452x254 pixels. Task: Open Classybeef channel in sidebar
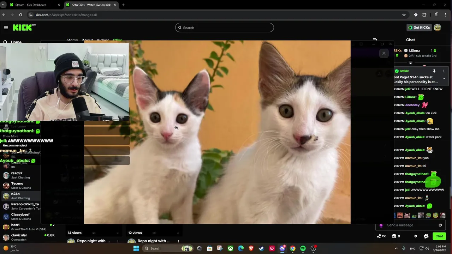pyautogui.click(x=20, y=216)
